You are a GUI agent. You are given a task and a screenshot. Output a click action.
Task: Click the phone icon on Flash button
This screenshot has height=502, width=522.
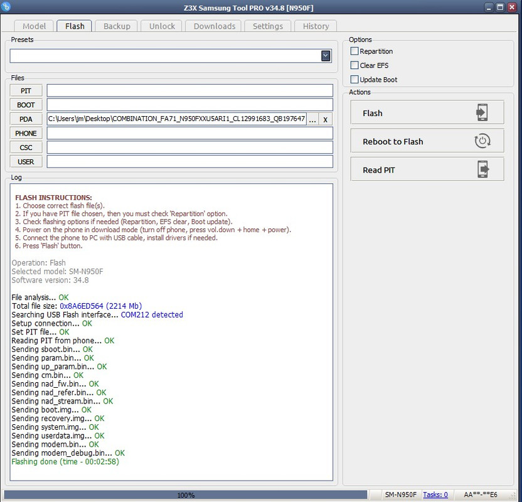pos(482,112)
